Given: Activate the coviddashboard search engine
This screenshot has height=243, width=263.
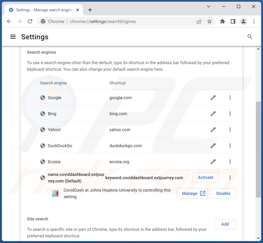Looking at the screenshot, I should click(205, 177).
